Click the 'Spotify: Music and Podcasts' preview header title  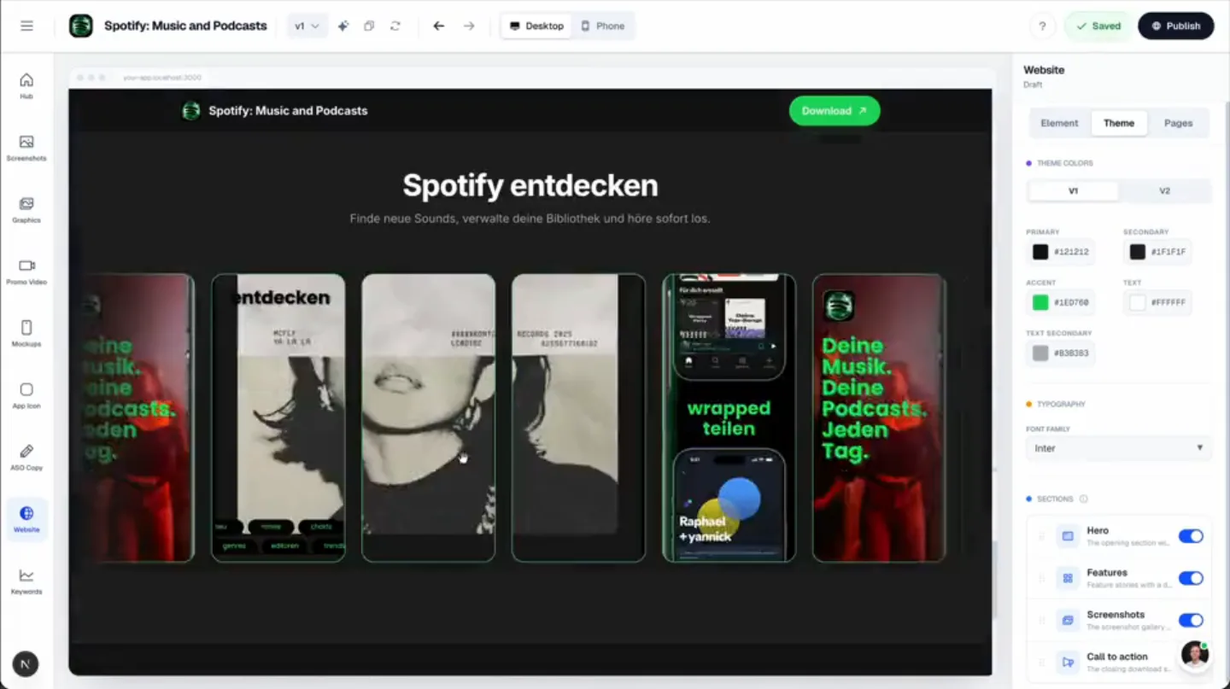tap(288, 111)
